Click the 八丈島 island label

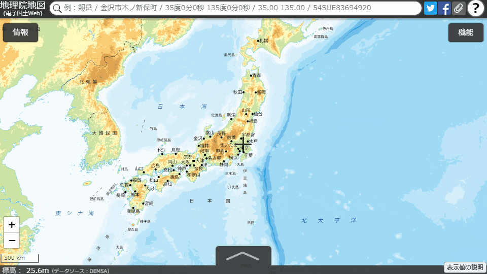233,187
